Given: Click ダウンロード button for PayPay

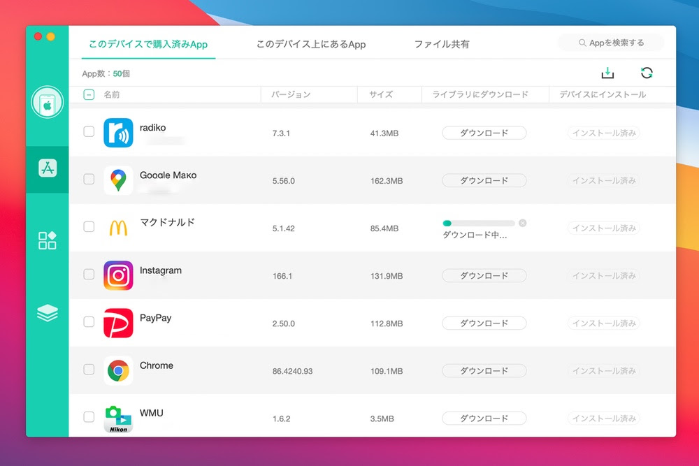Looking at the screenshot, I should tap(484, 323).
